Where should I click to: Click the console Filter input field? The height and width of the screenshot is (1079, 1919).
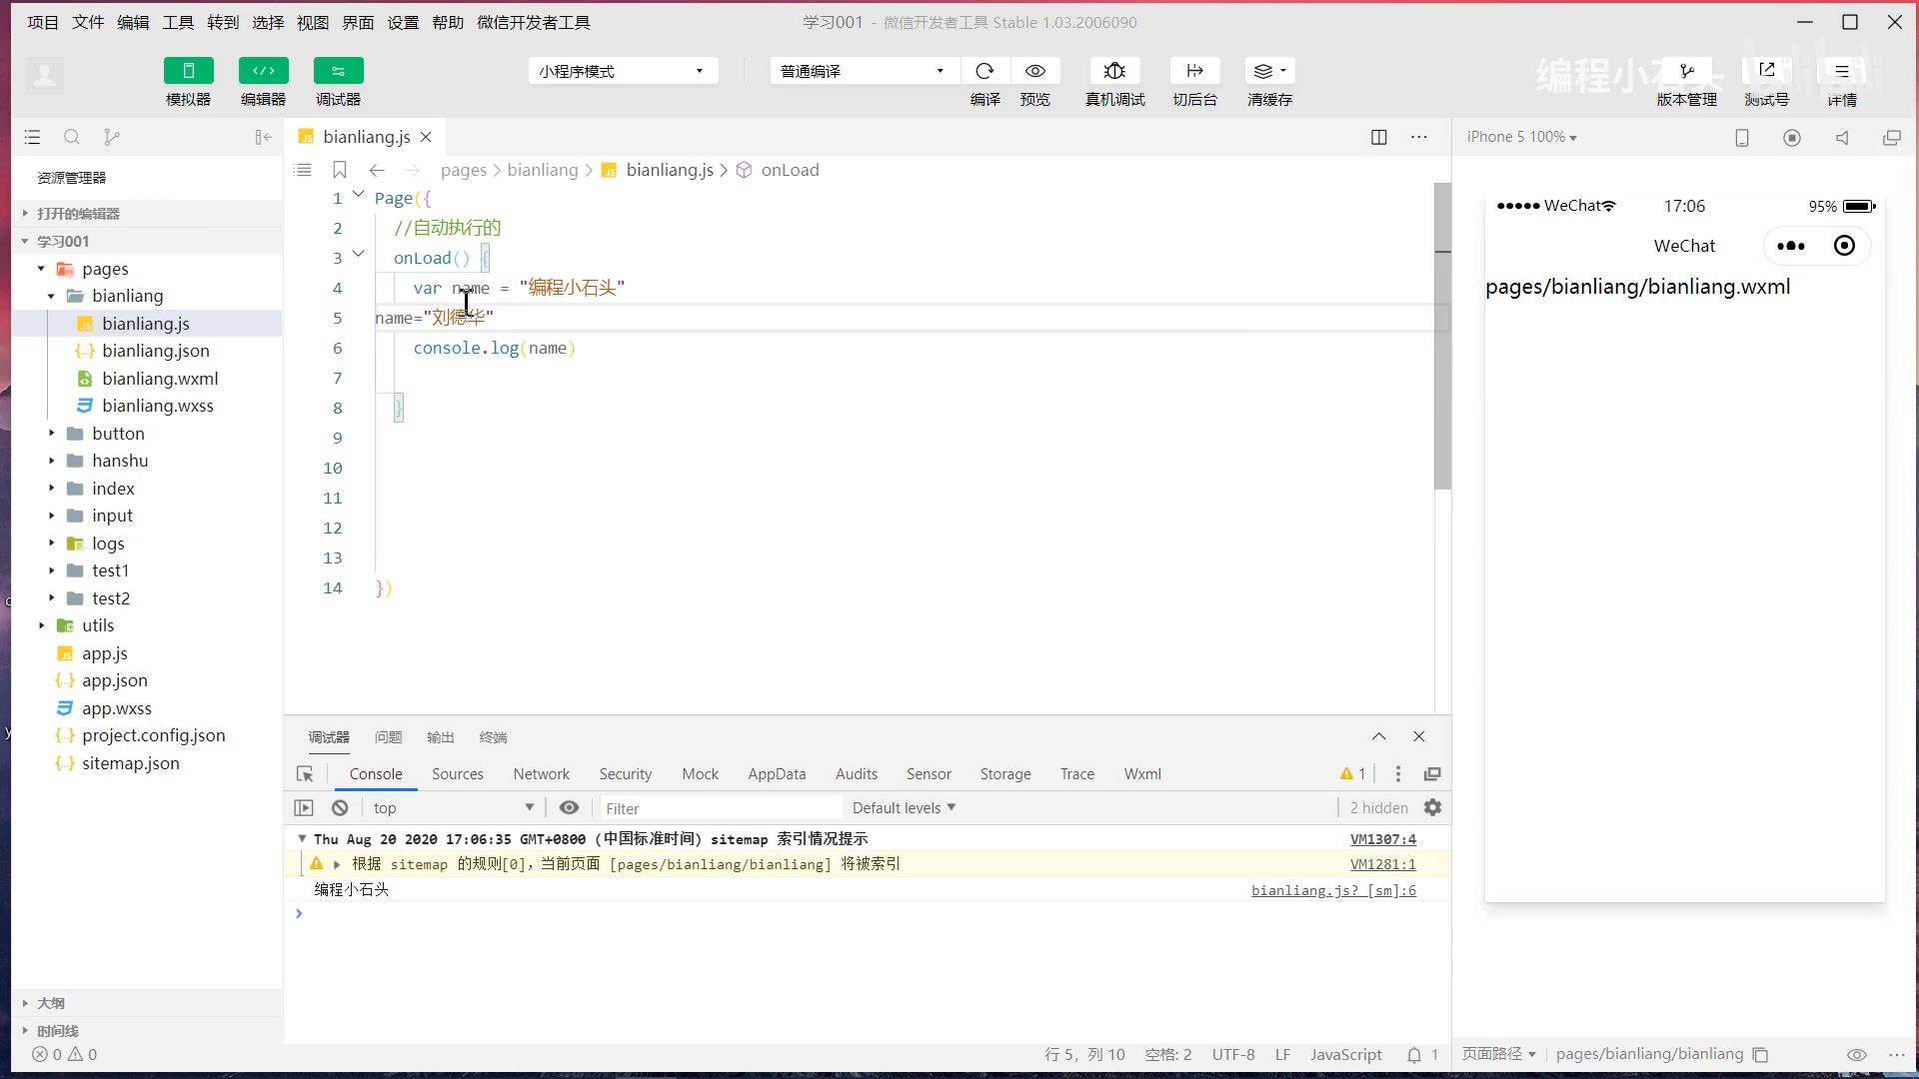tap(720, 808)
